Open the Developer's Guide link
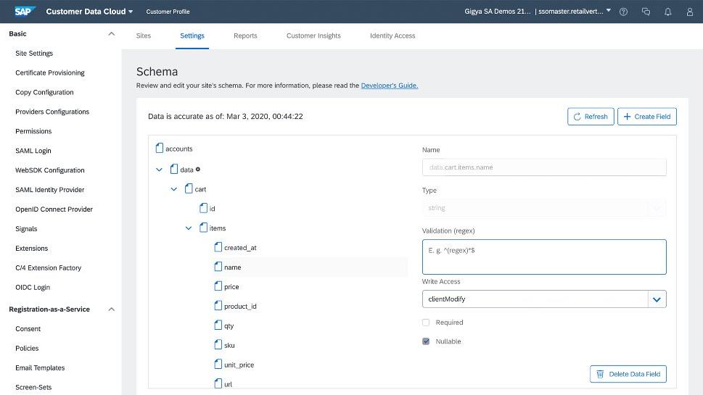703x395 pixels. pyautogui.click(x=390, y=86)
